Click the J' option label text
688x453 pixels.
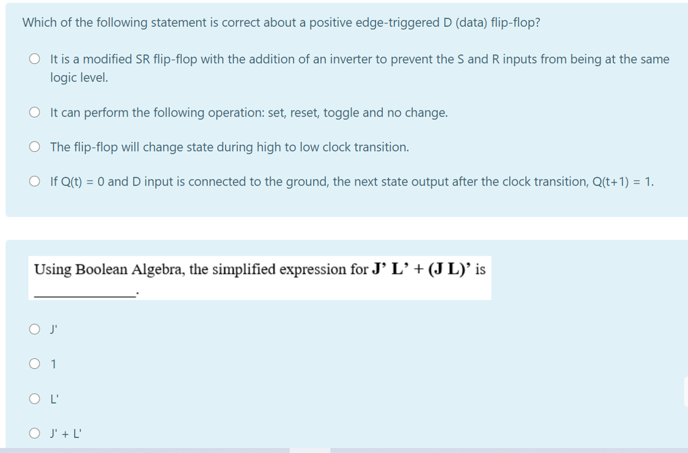click(52, 330)
